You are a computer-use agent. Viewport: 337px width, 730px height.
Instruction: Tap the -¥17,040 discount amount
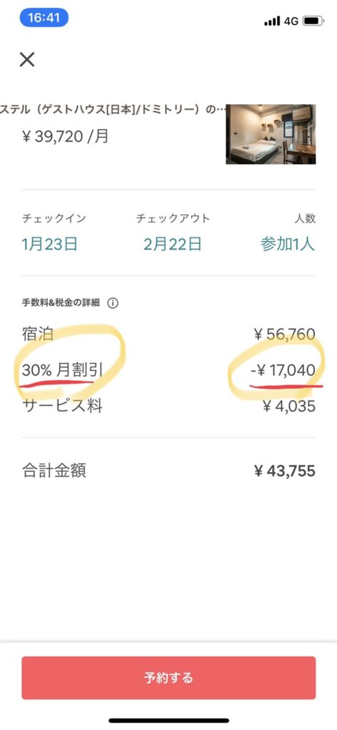coord(283,371)
